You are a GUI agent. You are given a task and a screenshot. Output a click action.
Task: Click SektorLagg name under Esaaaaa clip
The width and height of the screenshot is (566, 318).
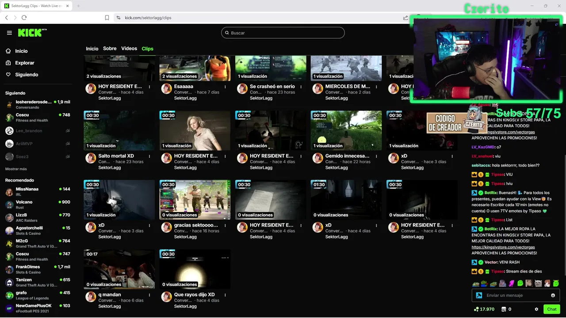(x=185, y=98)
